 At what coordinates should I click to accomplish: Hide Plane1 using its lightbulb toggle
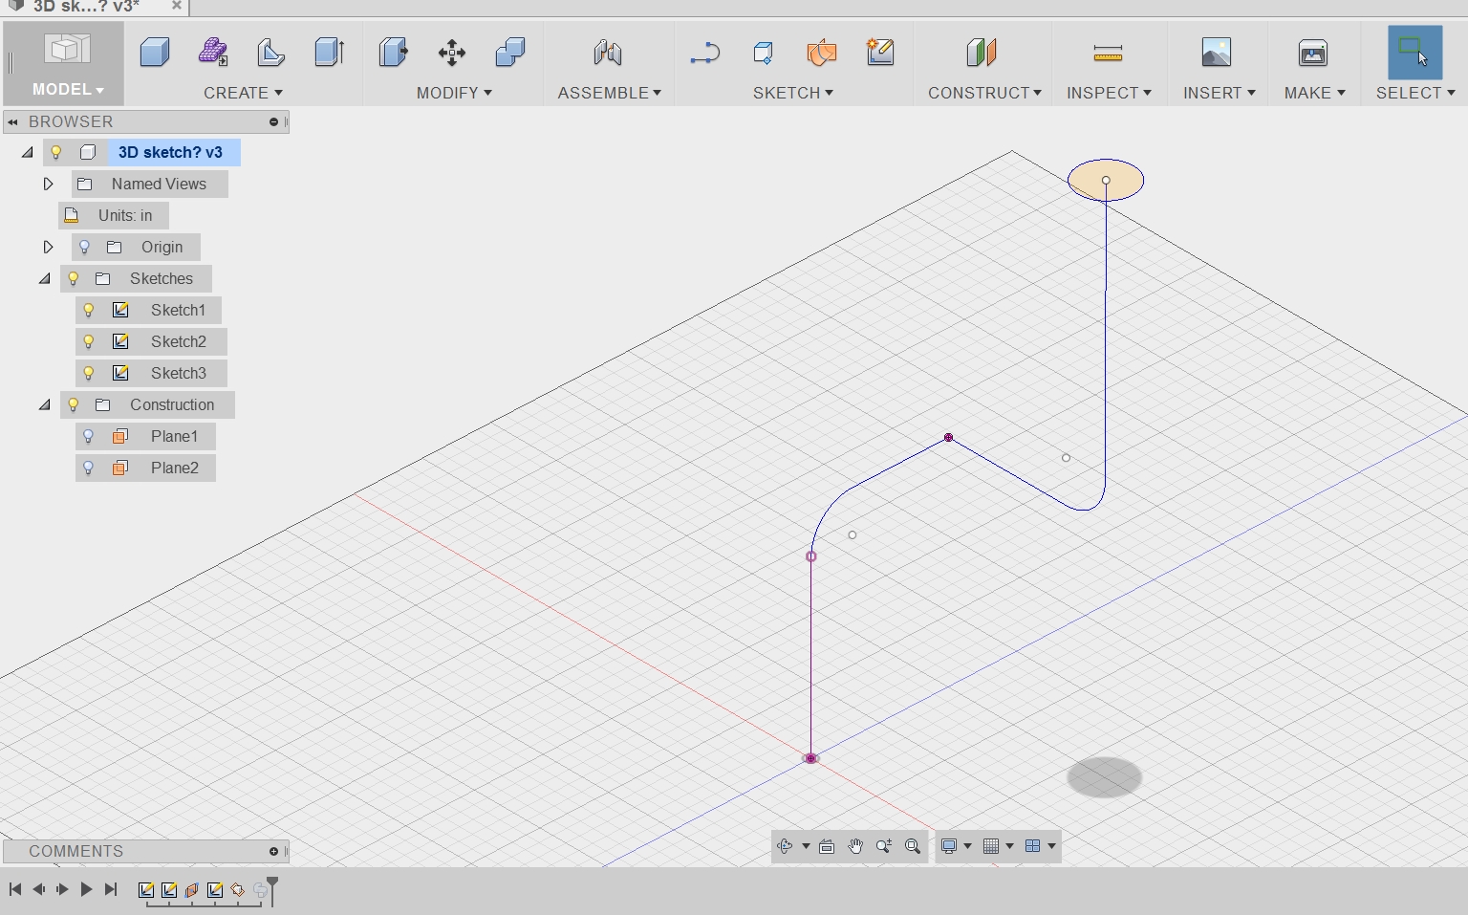[x=89, y=436]
